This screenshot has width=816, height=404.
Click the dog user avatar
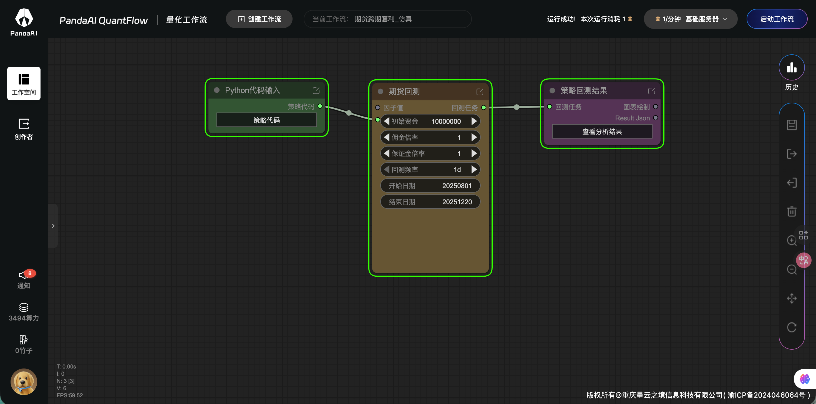(x=24, y=382)
